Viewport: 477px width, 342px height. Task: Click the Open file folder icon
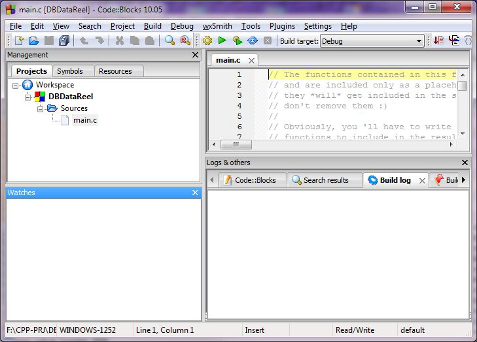coord(34,40)
